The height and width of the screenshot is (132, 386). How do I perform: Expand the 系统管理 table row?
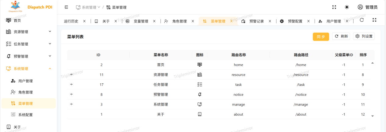pyautogui.click(x=71, y=104)
